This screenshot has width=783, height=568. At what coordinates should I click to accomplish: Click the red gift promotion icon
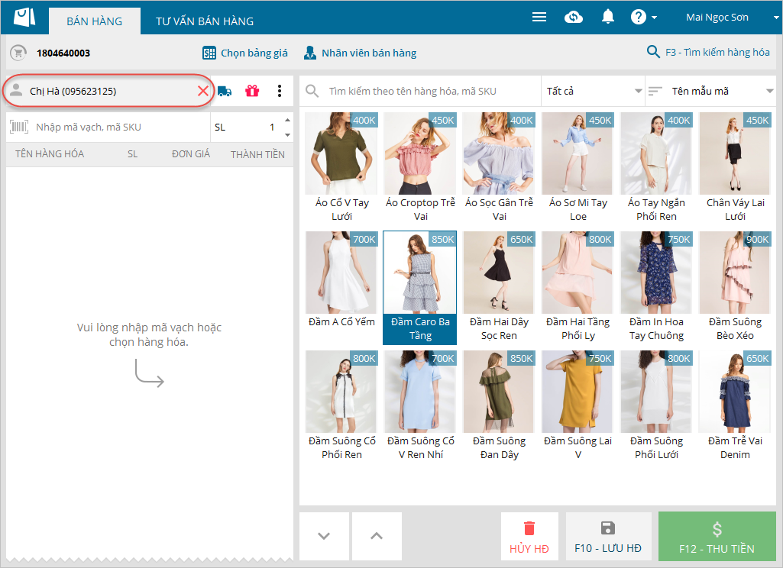pyautogui.click(x=252, y=91)
